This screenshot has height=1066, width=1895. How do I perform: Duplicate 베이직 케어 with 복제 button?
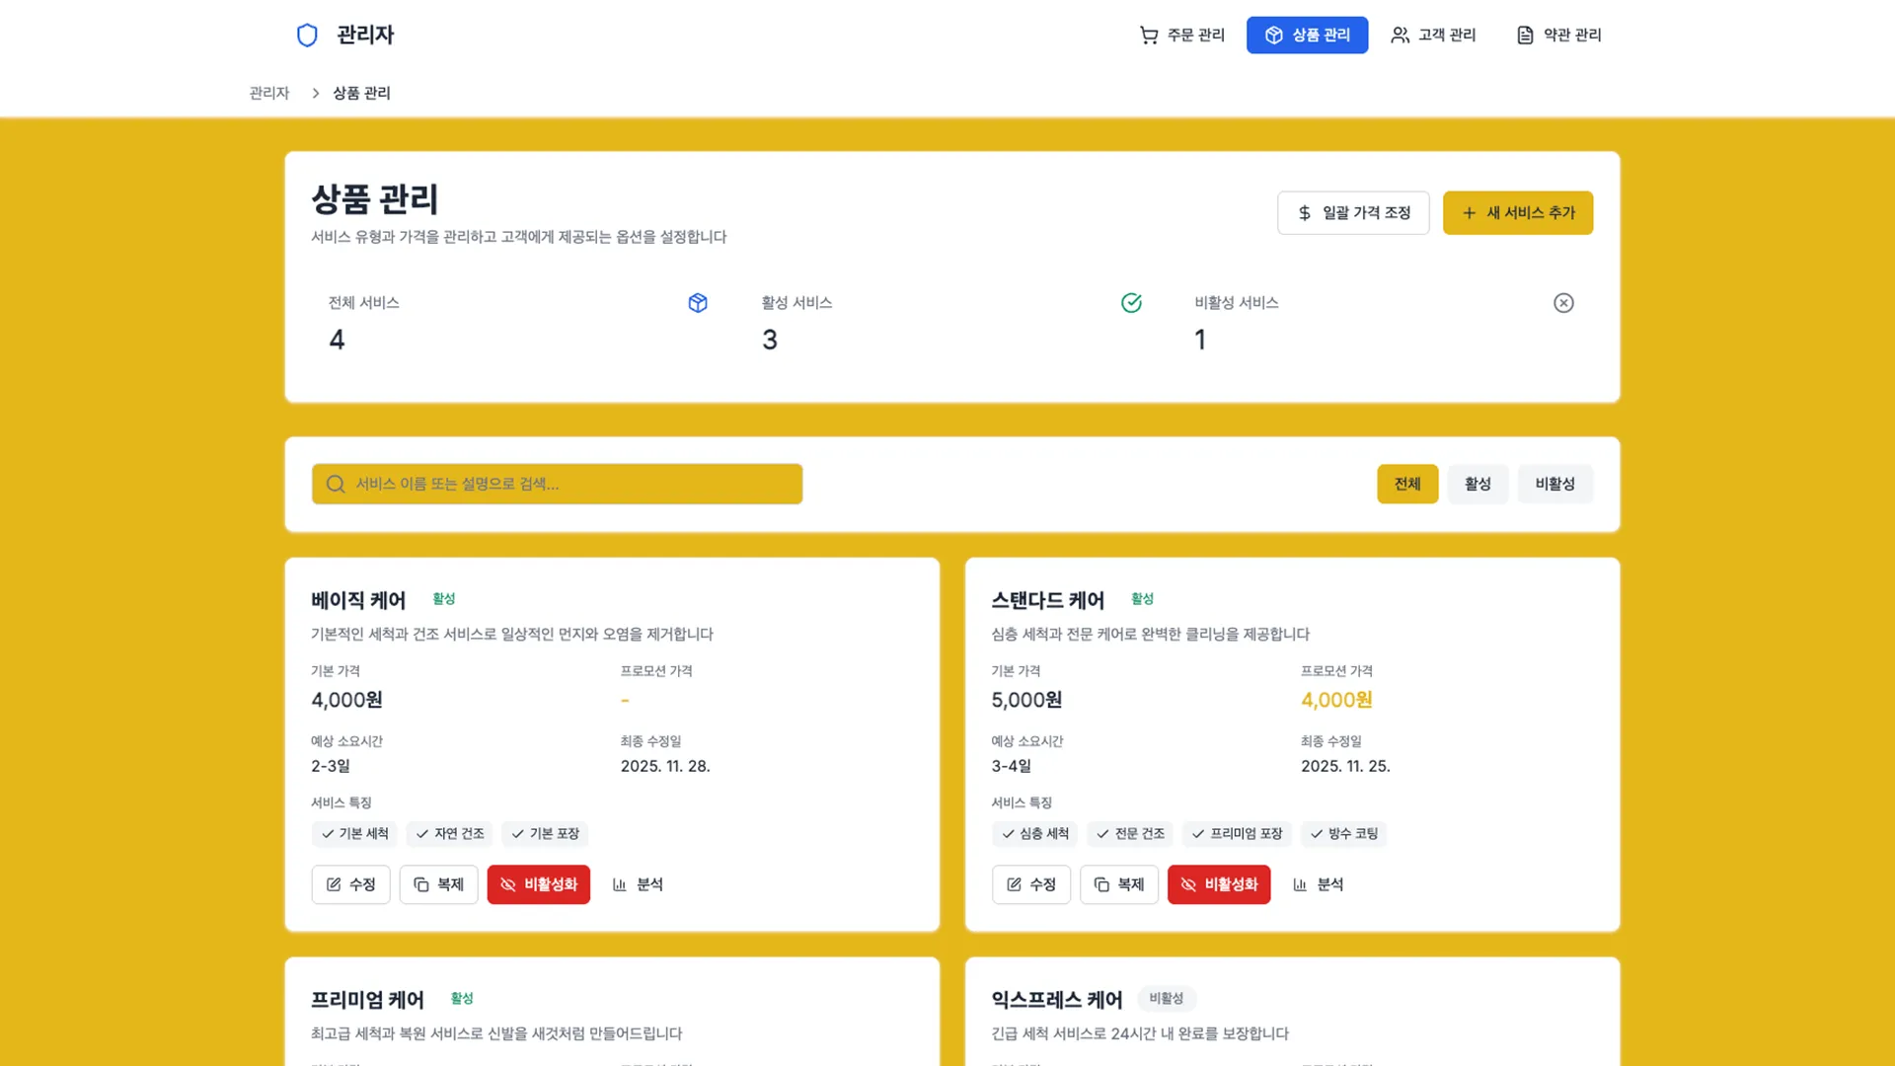[438, 884]
